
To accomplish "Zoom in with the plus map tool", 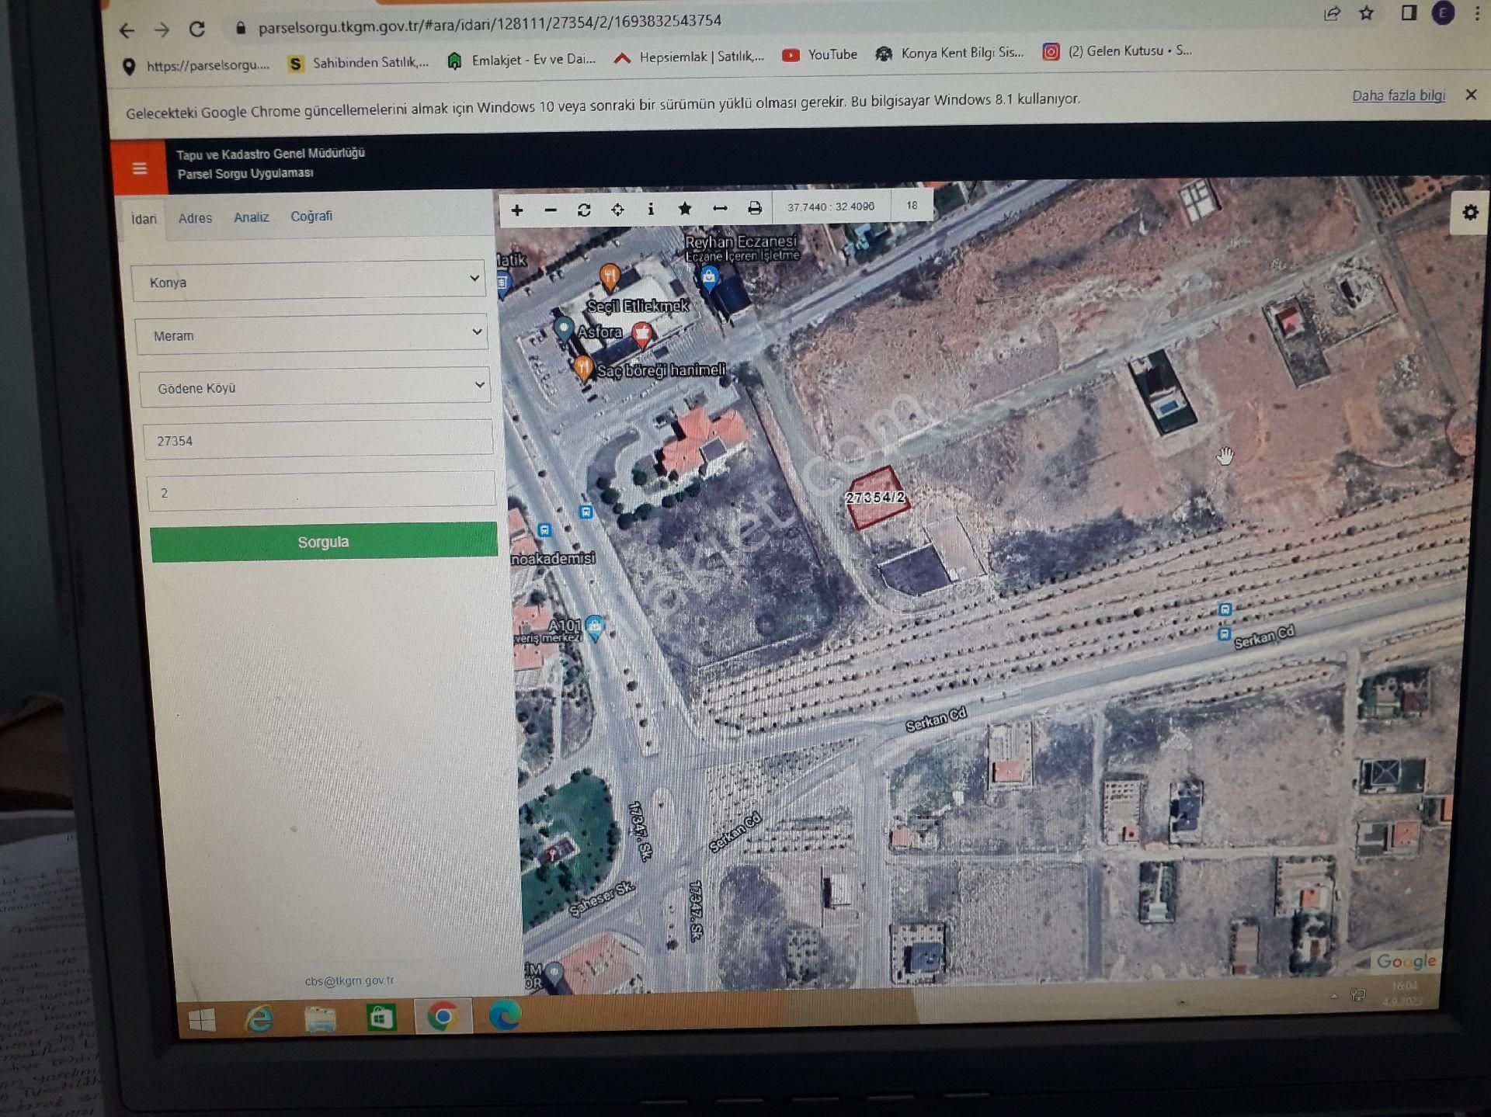I will [517, 210].
